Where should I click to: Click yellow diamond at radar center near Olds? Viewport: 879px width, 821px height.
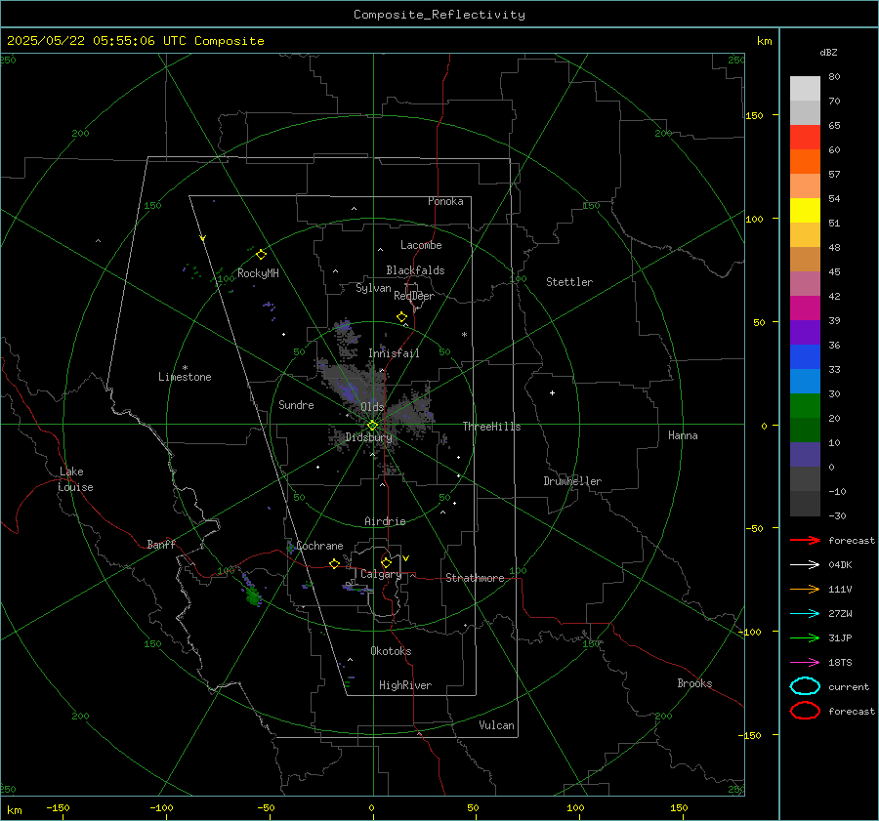372,426
